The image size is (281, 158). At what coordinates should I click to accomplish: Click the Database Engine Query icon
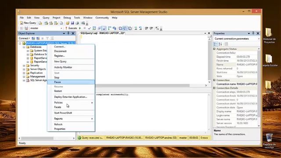pos(40,23)
